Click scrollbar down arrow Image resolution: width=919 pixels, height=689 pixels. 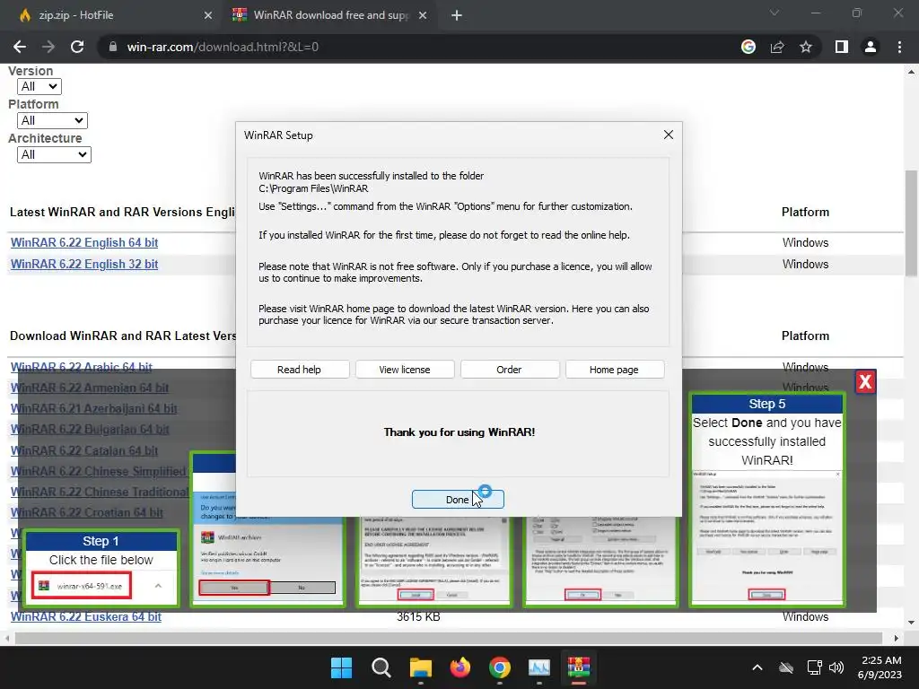[x=910, y=623]
